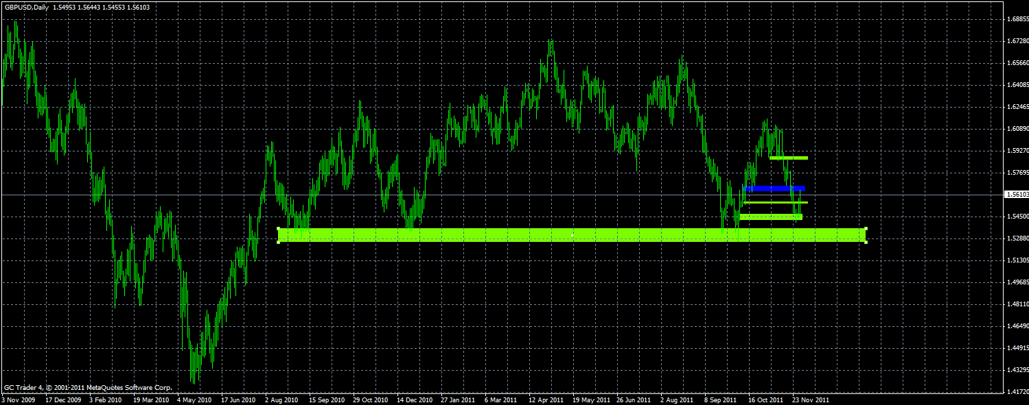This screenshot has height=405, width=1029.
Task: Click the 2 Aug 2011 date label
Action: coord(677,400)
